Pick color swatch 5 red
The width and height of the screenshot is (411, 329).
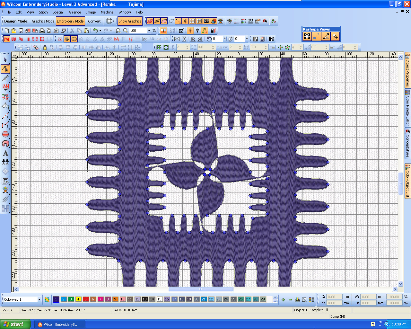tap(86, 299)
